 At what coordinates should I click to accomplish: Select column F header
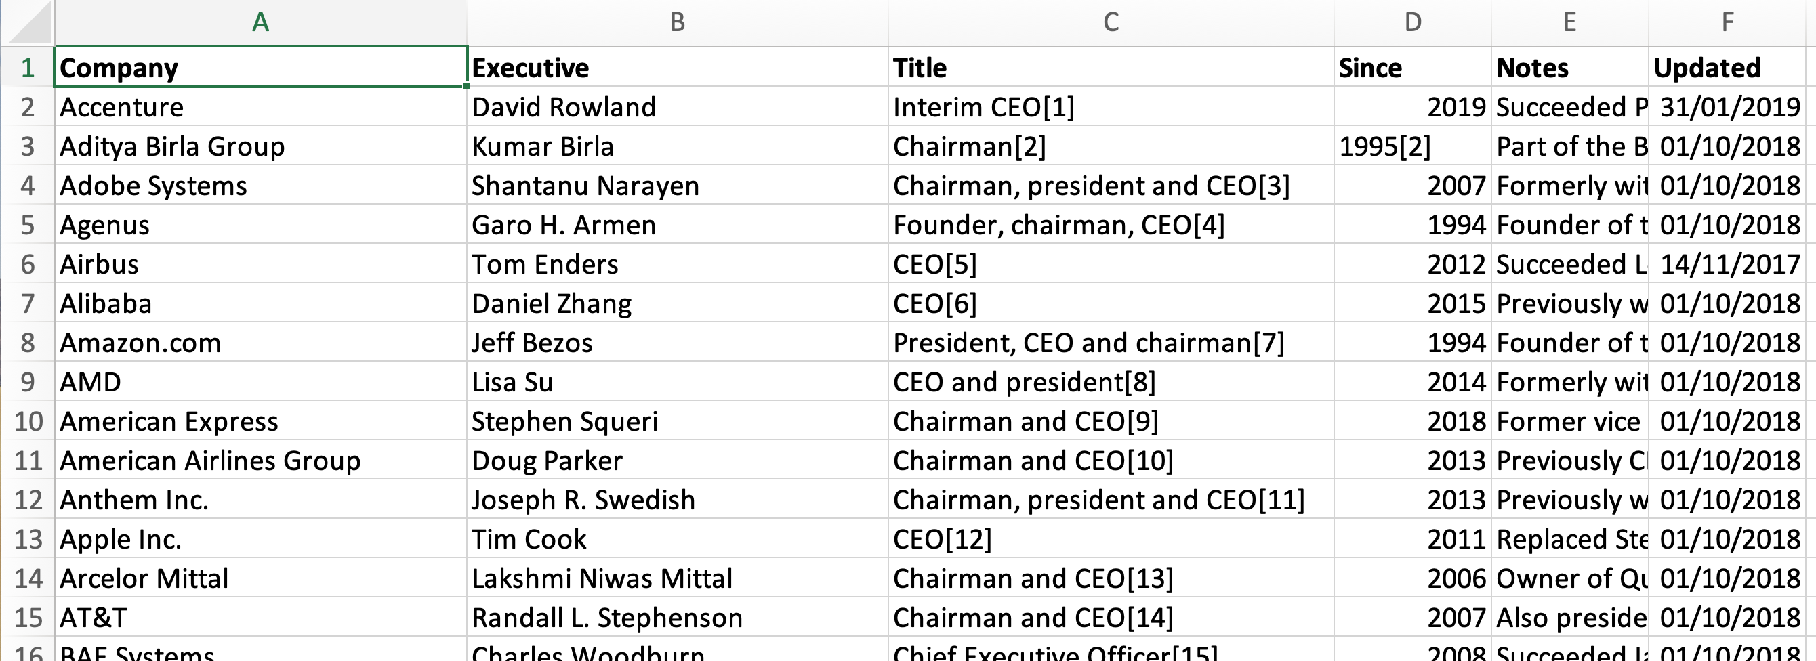coord(1727,22)
